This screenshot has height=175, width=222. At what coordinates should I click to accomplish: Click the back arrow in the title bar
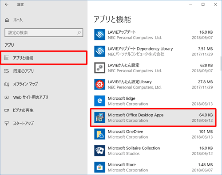point(7,4)
